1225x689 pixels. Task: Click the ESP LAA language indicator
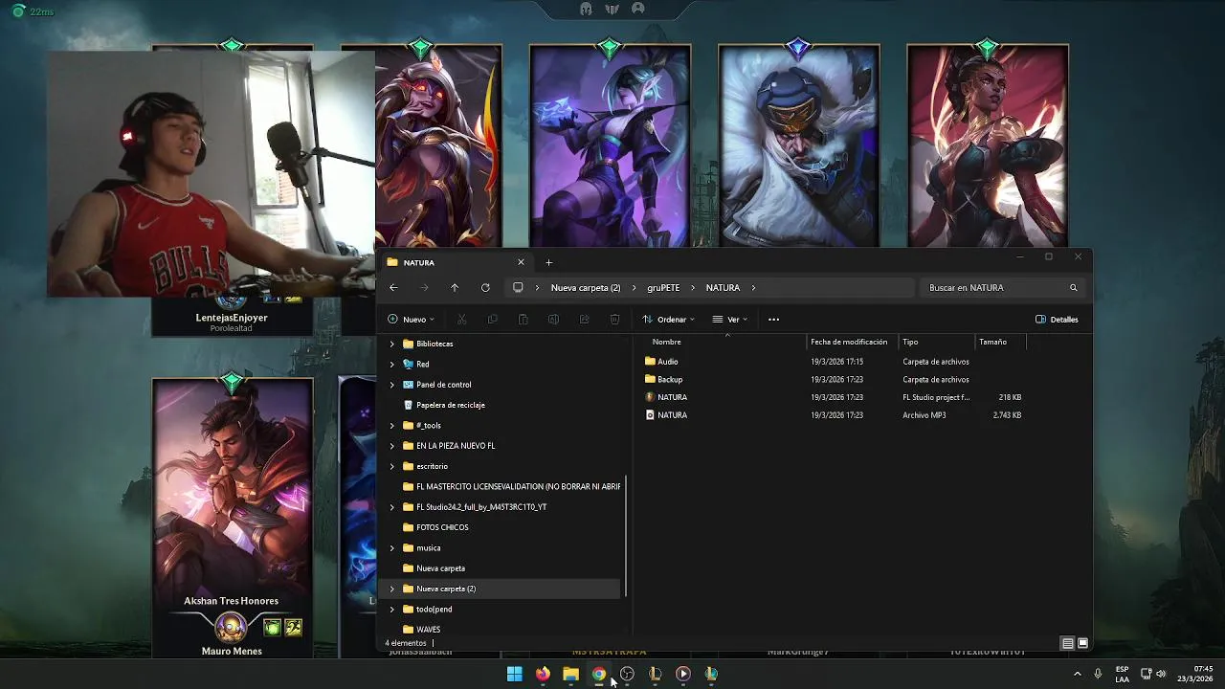[1122, 674]
